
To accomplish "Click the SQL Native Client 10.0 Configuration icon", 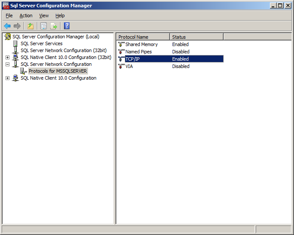I will 15,78.
